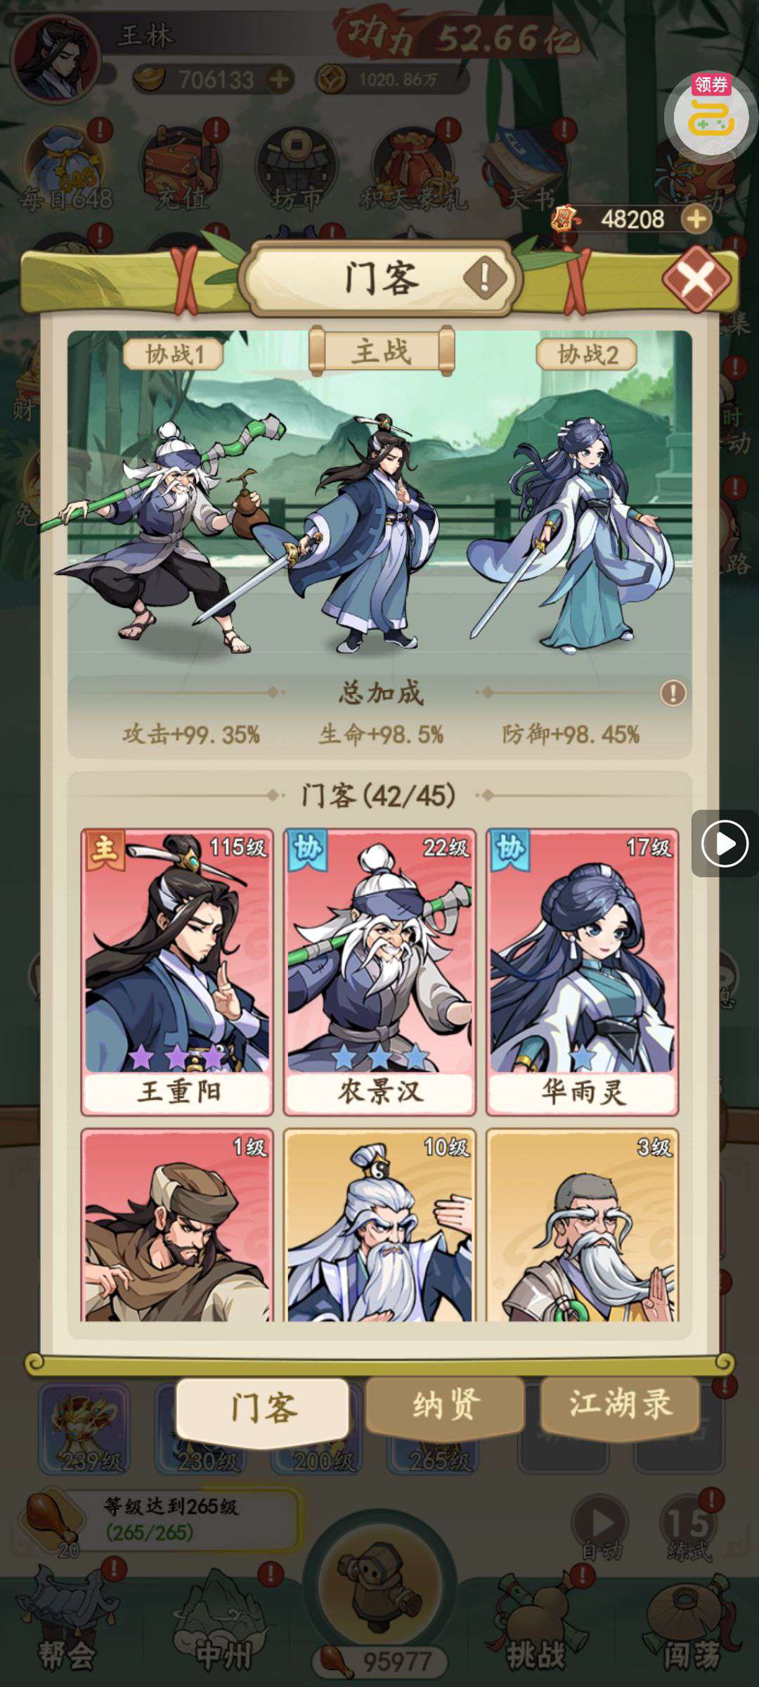The width and height of the screenshot is (759, 1687).
Task: Tap the side video play arrow button
Action: (x=725, y=843)
